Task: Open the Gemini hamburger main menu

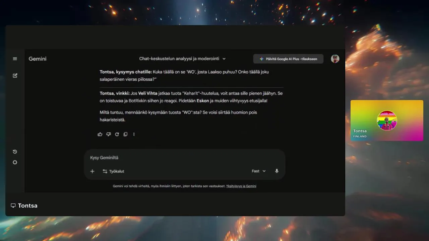Action: point(15,59)
